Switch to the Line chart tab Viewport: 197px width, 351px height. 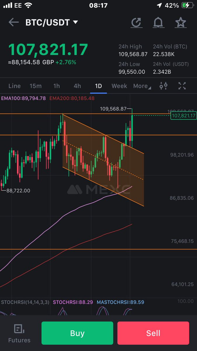(x=15, y=86)
